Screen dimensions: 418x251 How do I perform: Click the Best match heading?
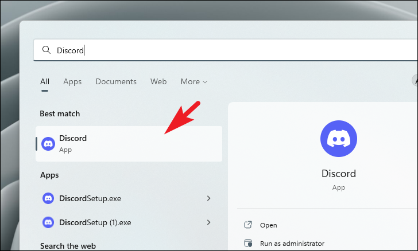pyautogui.click(x=60, y=113)
